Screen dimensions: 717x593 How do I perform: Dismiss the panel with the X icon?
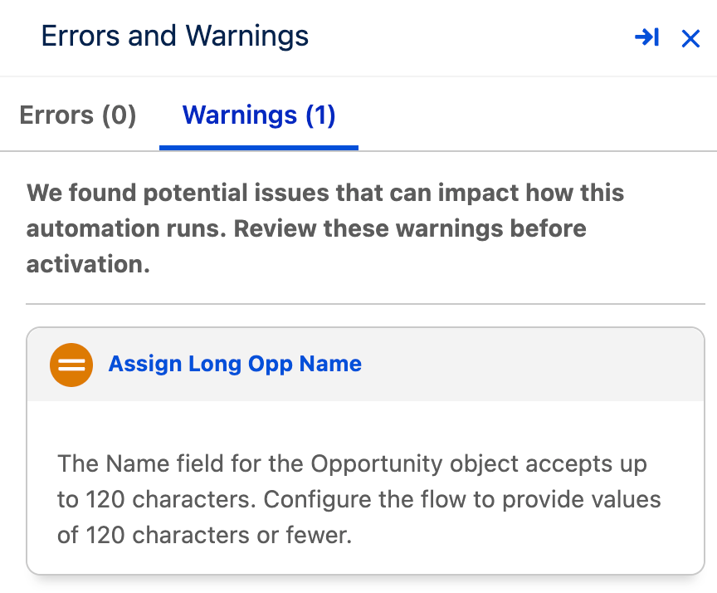(690, 38)
